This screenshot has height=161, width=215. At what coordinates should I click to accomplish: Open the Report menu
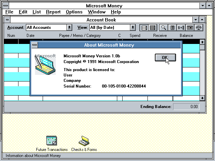click(x=53, y=12)
